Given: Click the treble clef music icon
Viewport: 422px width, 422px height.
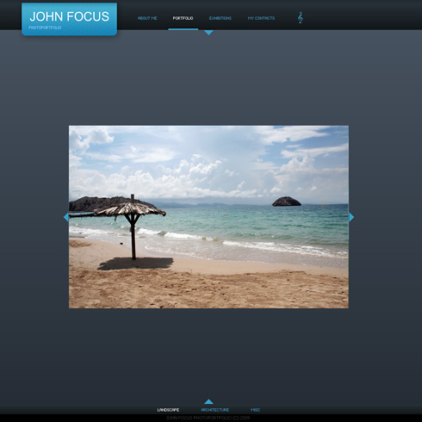Looking at the screenshot, I should [x=300, y=17].
